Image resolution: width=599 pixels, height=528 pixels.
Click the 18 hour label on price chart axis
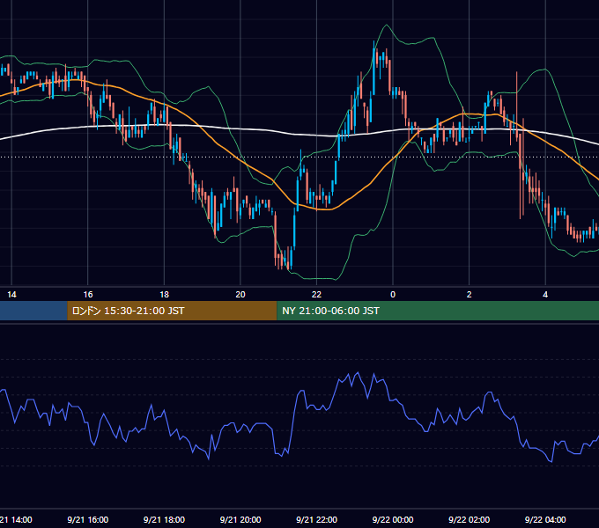pos(164,295)
